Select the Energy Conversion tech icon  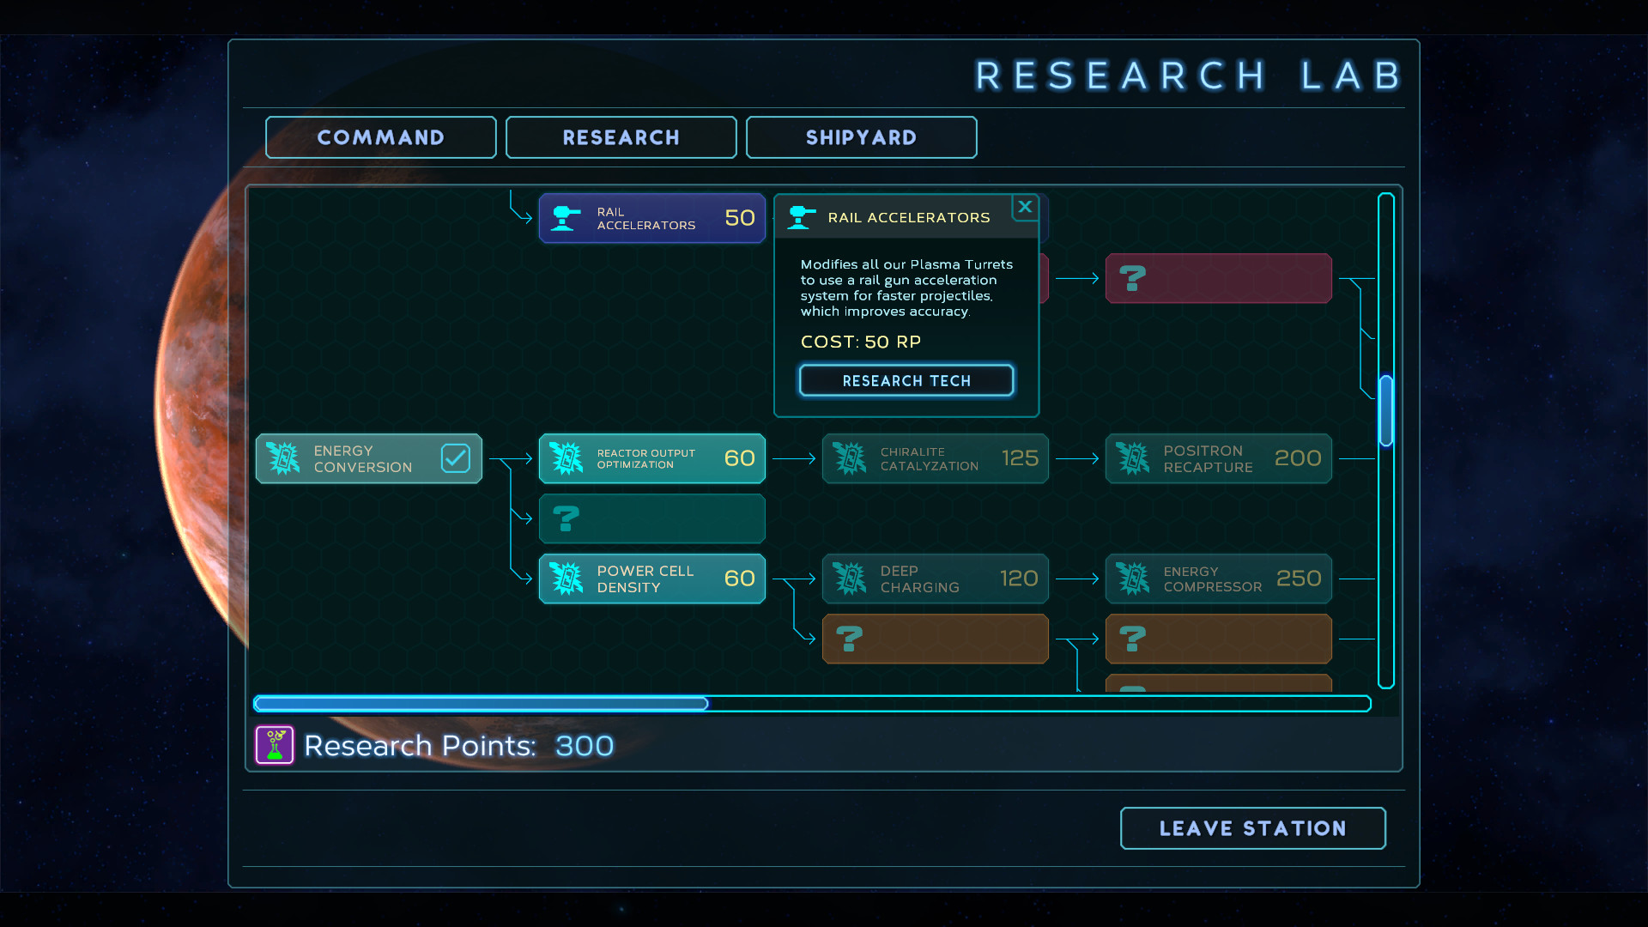[x=284, y=457]
